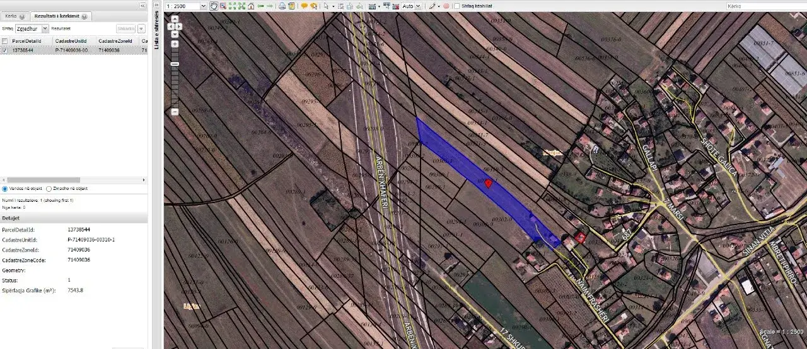Expand the Lista e shtresës panel

[156, 6]
